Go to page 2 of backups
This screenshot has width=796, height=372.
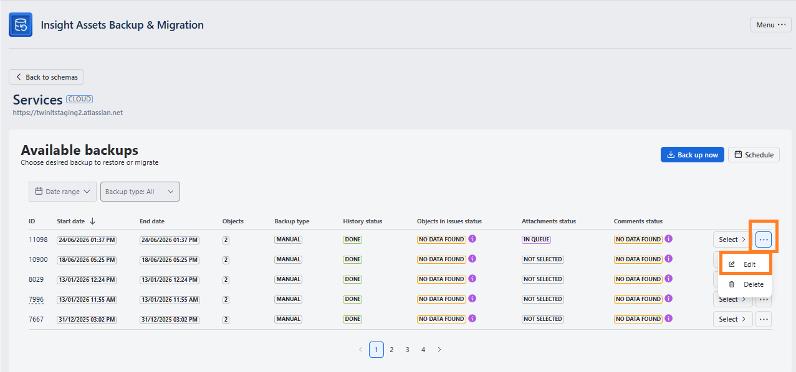tap(391, 350)
